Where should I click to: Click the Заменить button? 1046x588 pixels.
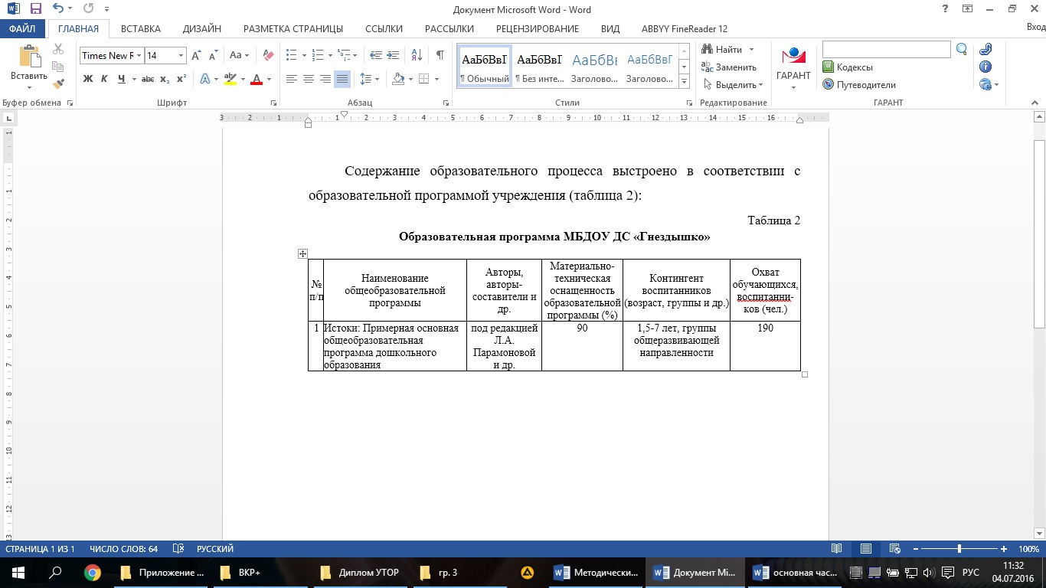[x=729, y=67]
